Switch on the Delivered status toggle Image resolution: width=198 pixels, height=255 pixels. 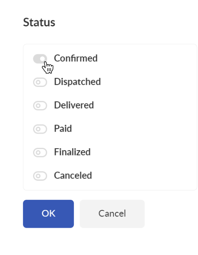40,106
